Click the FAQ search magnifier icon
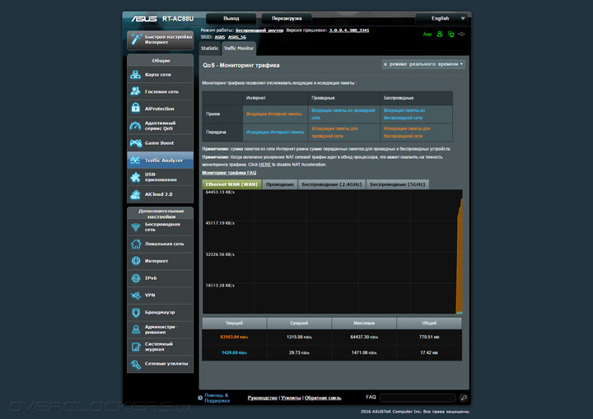 [464, 398]
